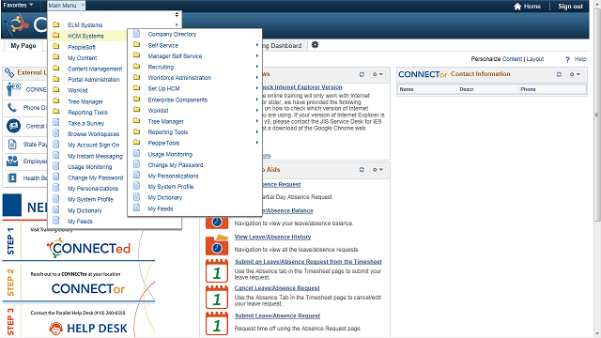
Task: Click the Help question mark icon
Action: click(567, 59)
